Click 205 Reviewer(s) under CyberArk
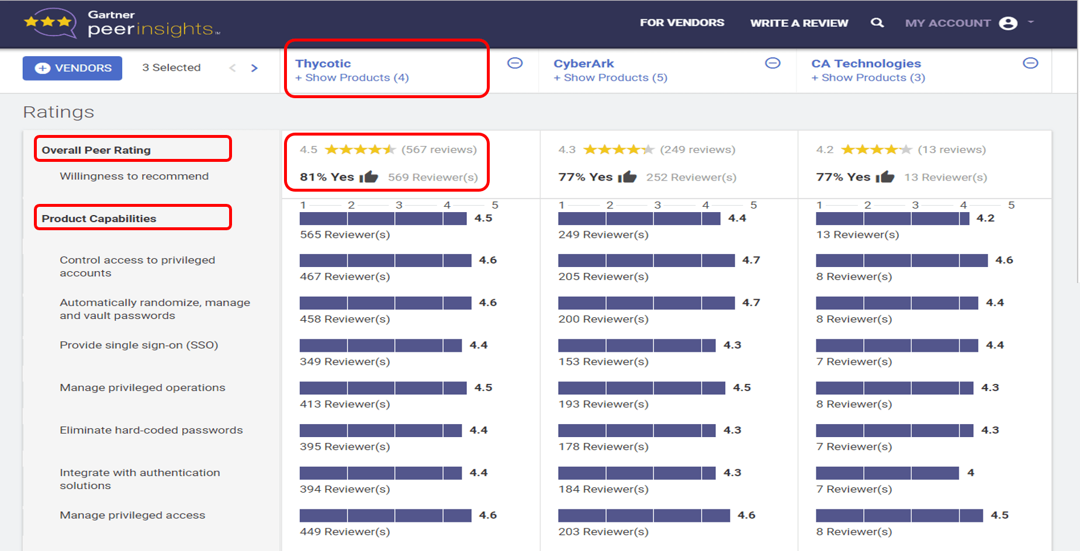Viewport: 1080px width, 551px height. (603, 276)
